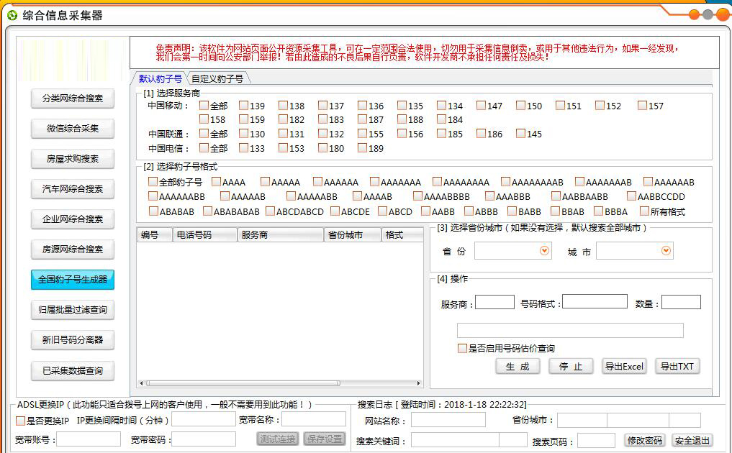Switch to the 默认豹子号 tab
732x453 pixels.
tap(160, 78)
